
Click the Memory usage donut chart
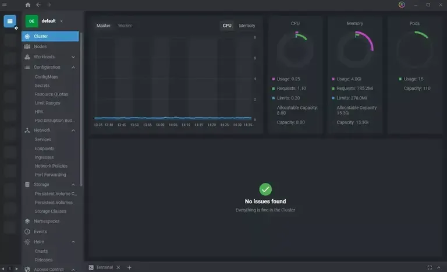[x=355, y=50]
